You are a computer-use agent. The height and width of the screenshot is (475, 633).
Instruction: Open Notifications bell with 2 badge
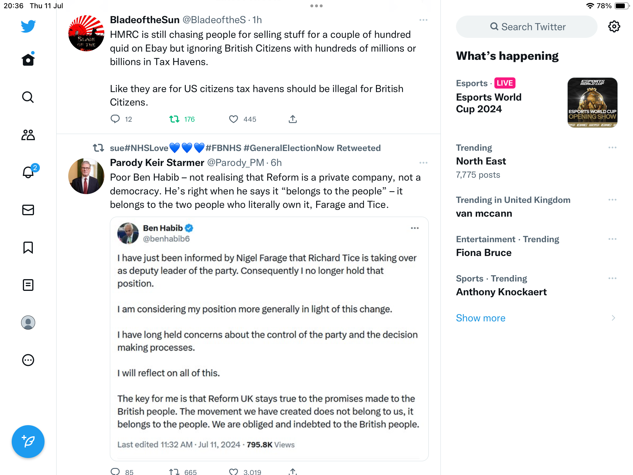(28, 172)
